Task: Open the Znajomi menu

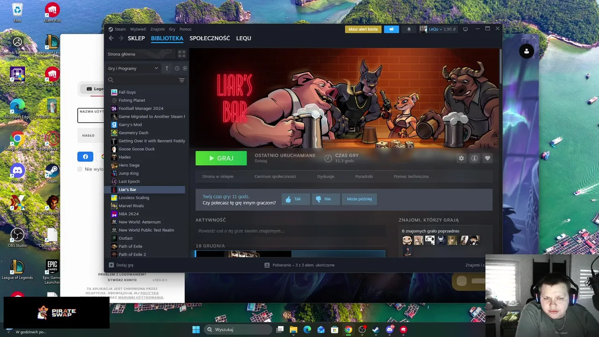Action: coord(157,29)
